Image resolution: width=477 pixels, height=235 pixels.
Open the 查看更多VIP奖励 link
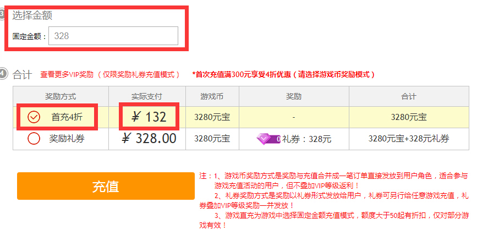coord(67,75)
